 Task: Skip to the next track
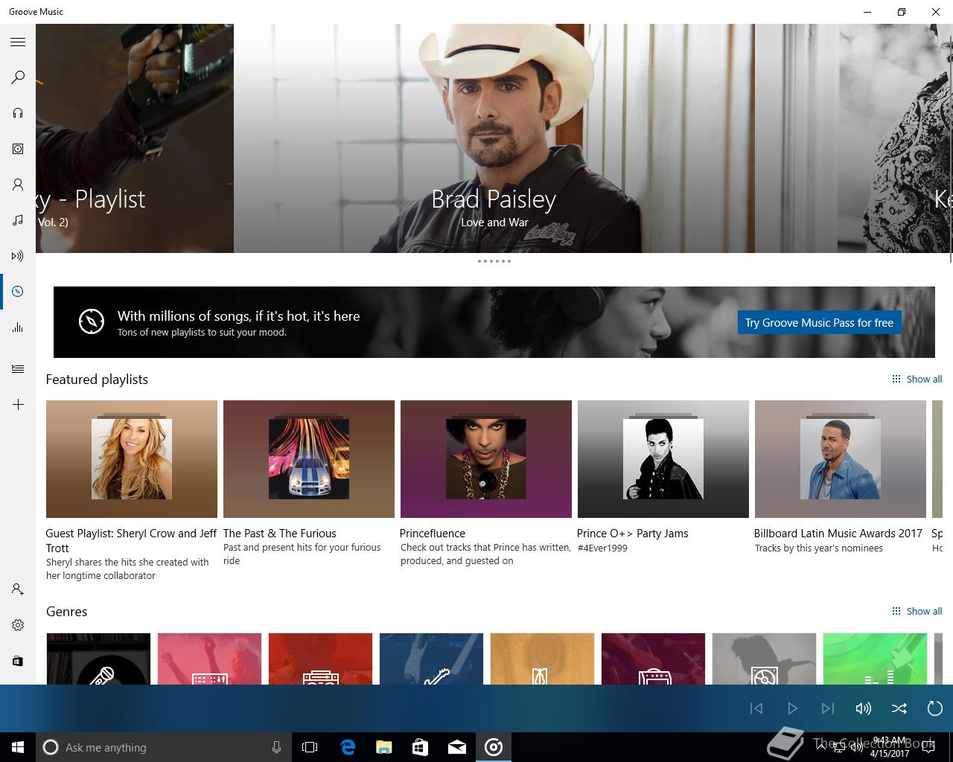pyautogui.click(x=828, y=708)
